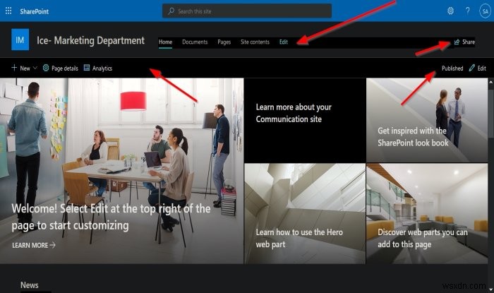
Task: Click the Analytics chart icon
Action: pos(87,68)
